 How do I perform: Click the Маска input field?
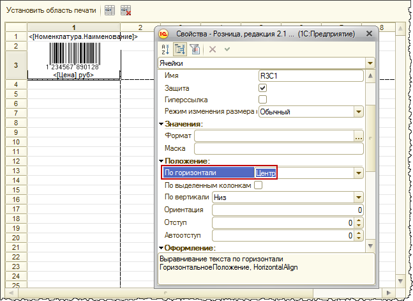(x=279, y=148)
